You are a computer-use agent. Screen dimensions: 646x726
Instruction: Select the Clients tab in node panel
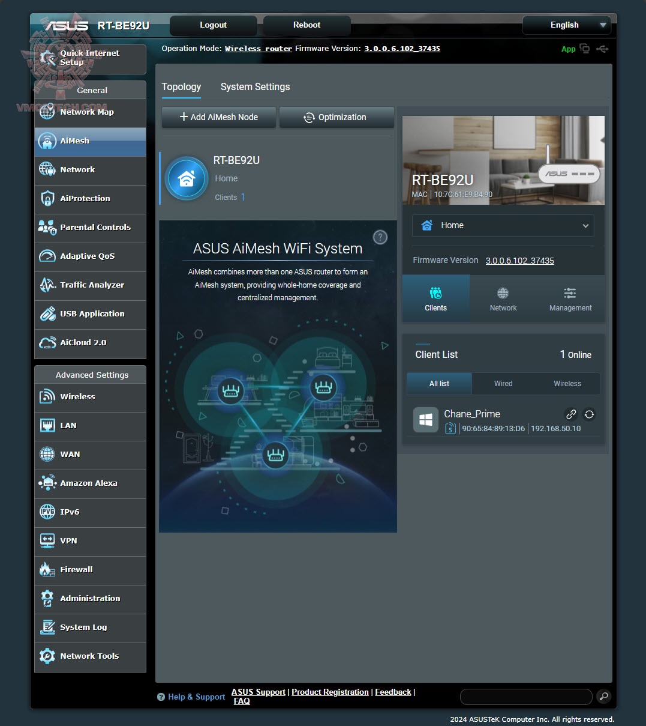(436, 299)
